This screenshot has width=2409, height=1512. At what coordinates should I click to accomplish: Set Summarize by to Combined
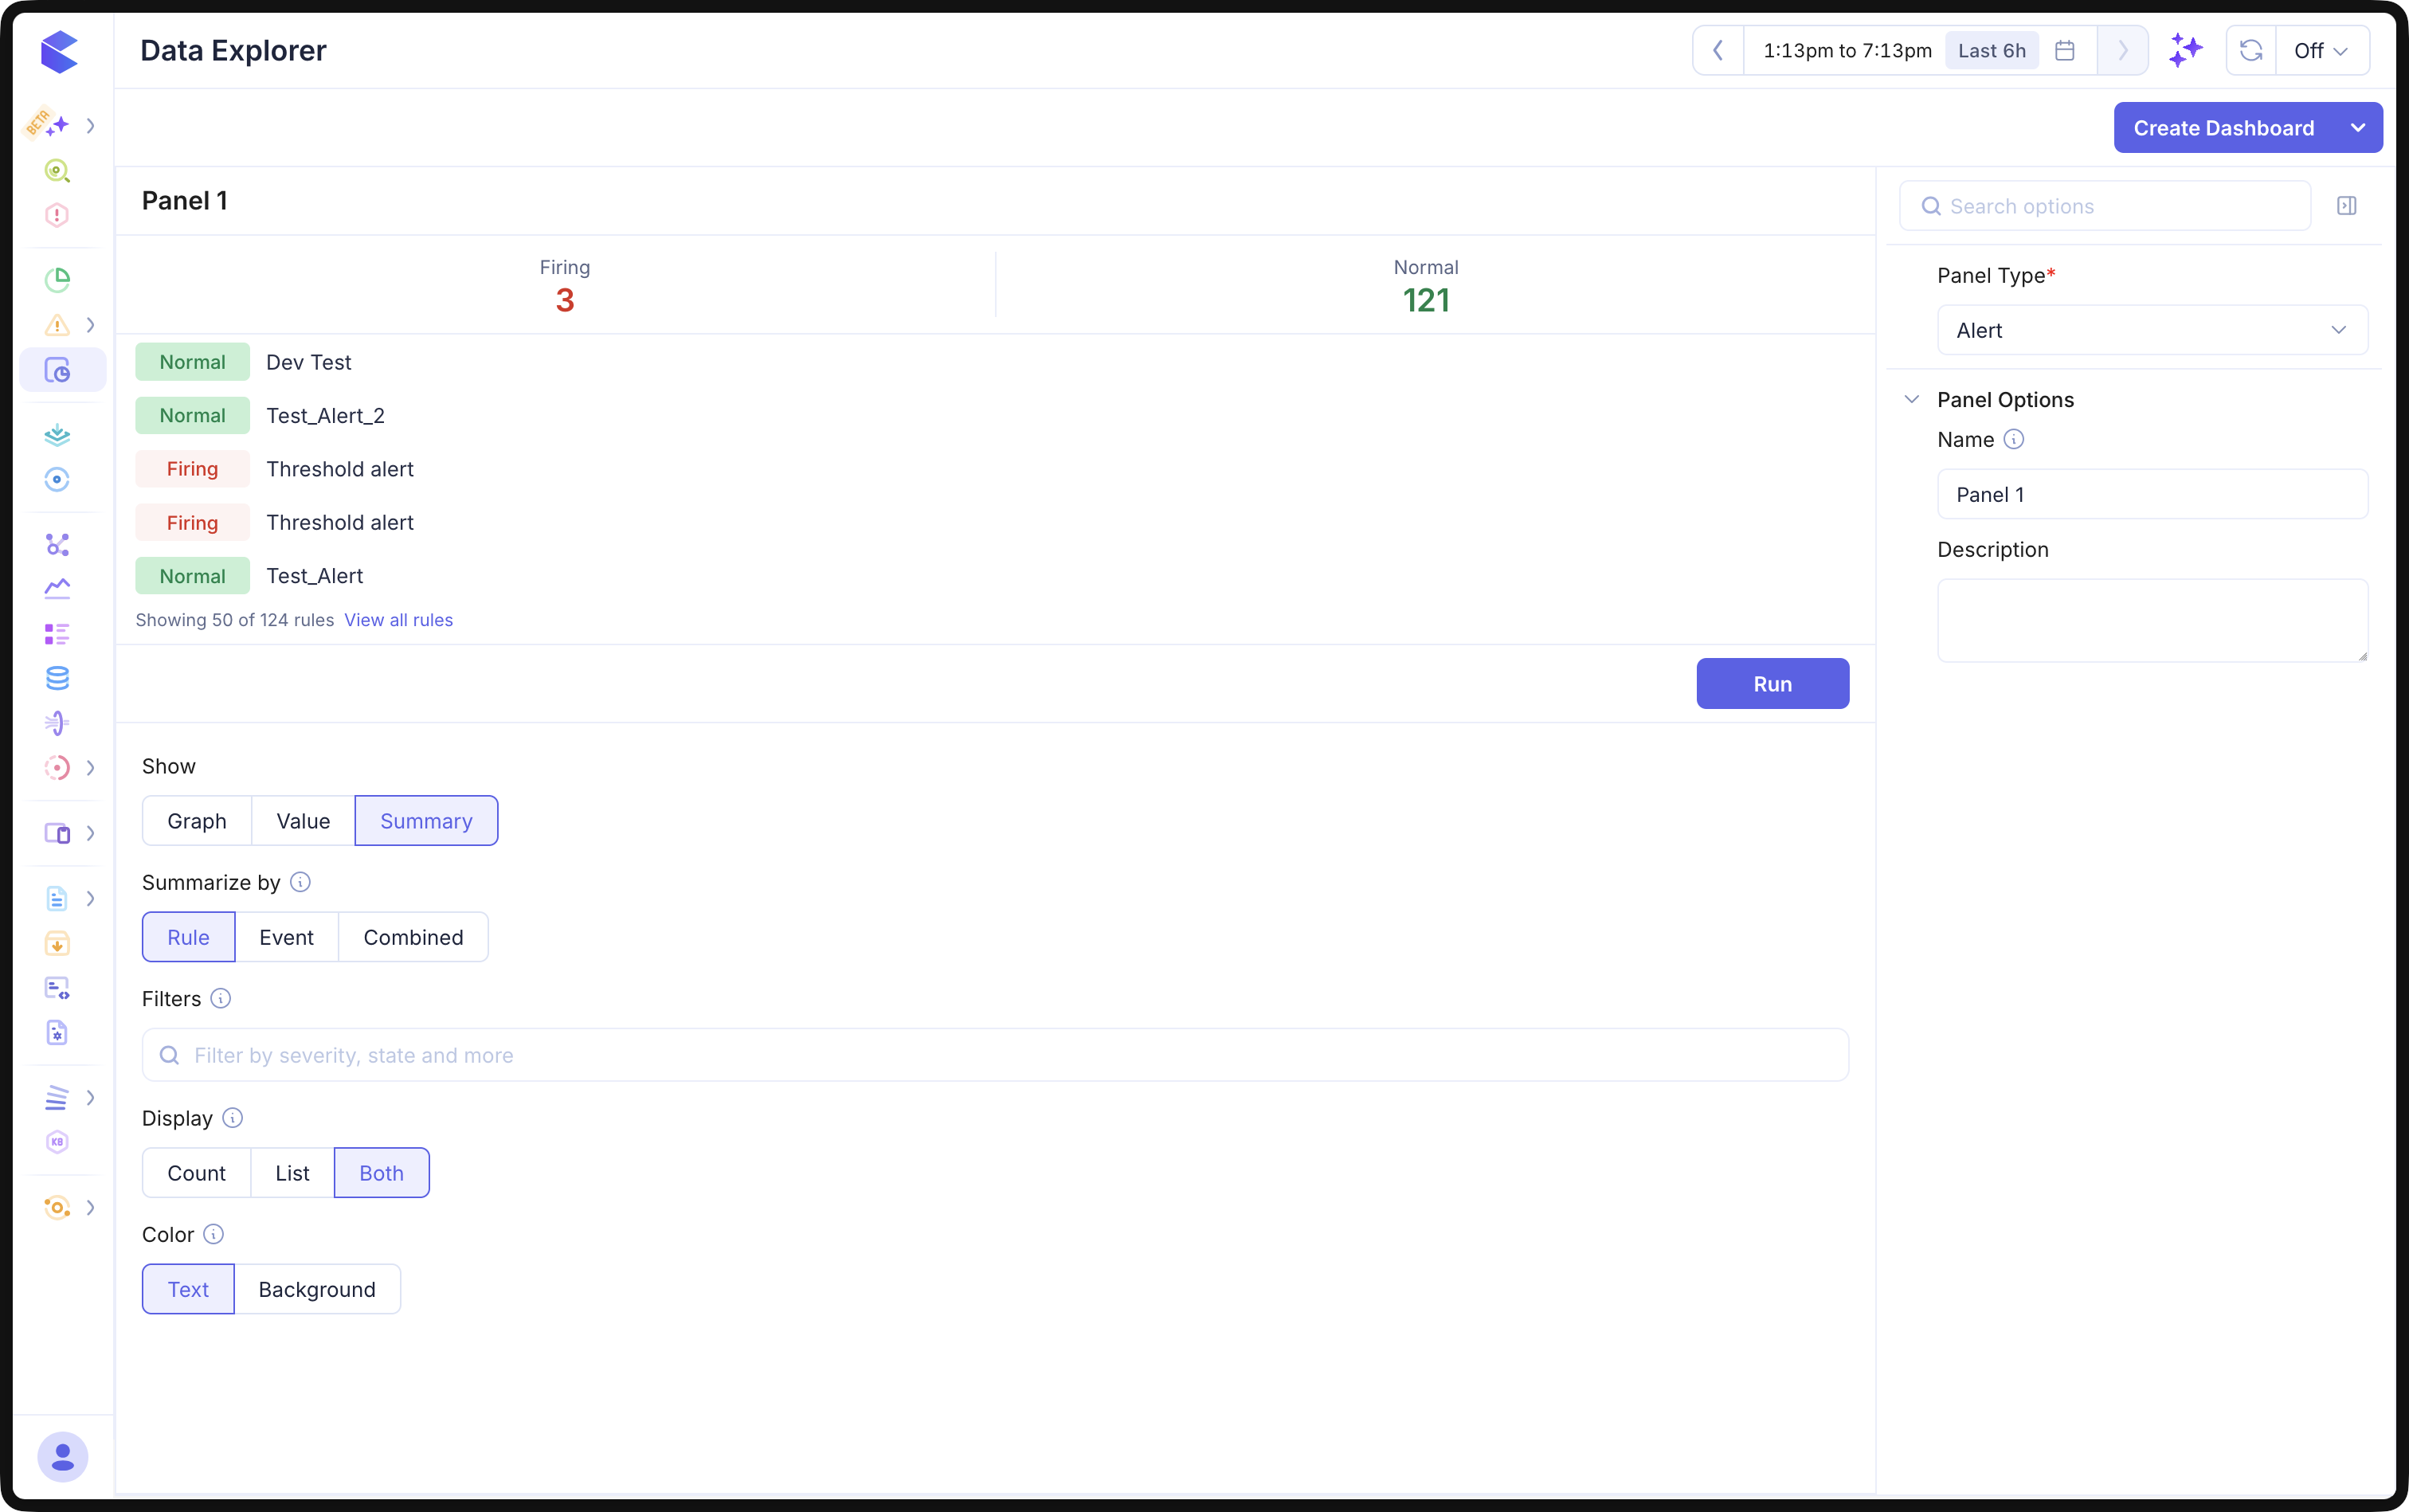point(413,937)
